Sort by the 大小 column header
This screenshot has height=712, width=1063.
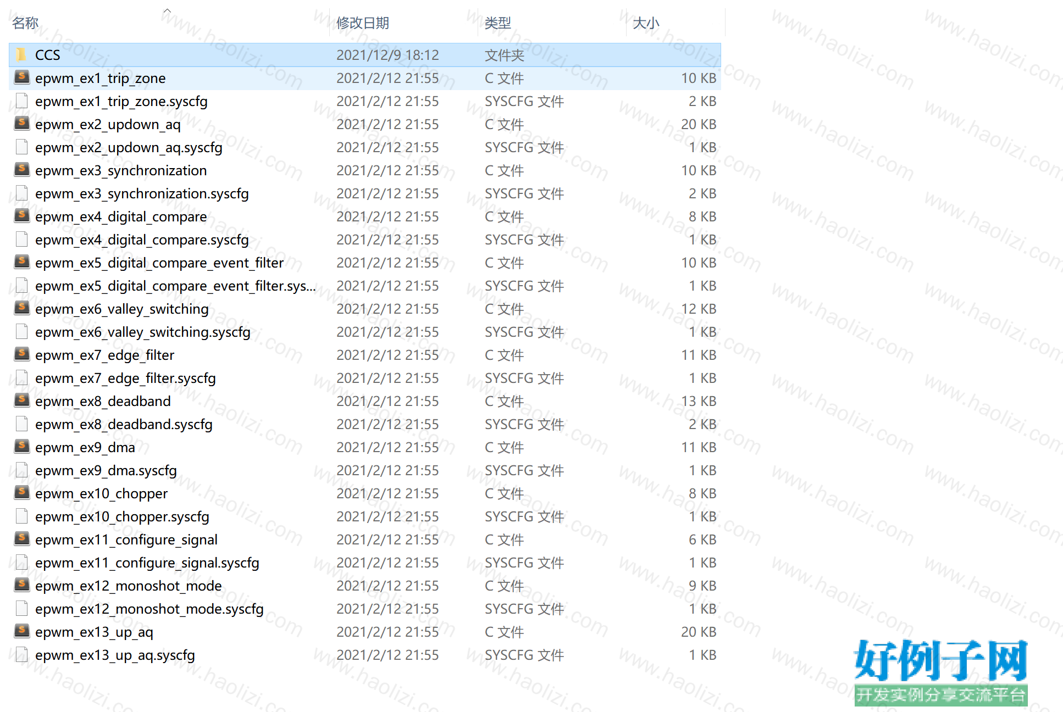pos(646,23)
